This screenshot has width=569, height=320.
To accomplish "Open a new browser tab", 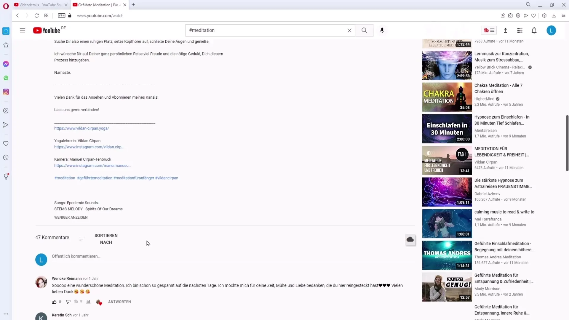I will pyautogui.click(x=133, y=4).
